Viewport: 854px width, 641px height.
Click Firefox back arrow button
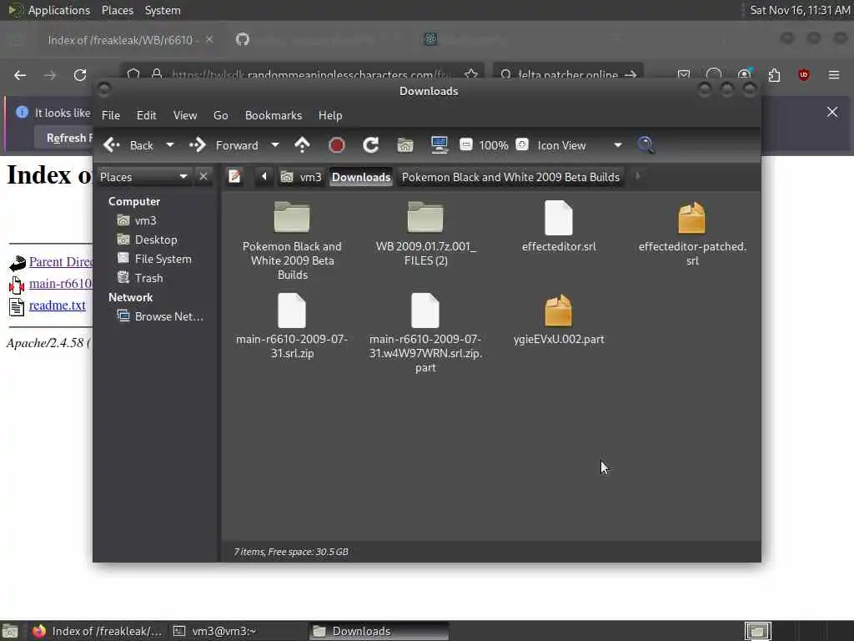(x=20, y=75)
